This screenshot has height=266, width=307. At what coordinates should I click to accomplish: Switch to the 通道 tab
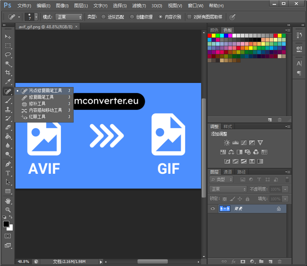[x=228, y=172]
